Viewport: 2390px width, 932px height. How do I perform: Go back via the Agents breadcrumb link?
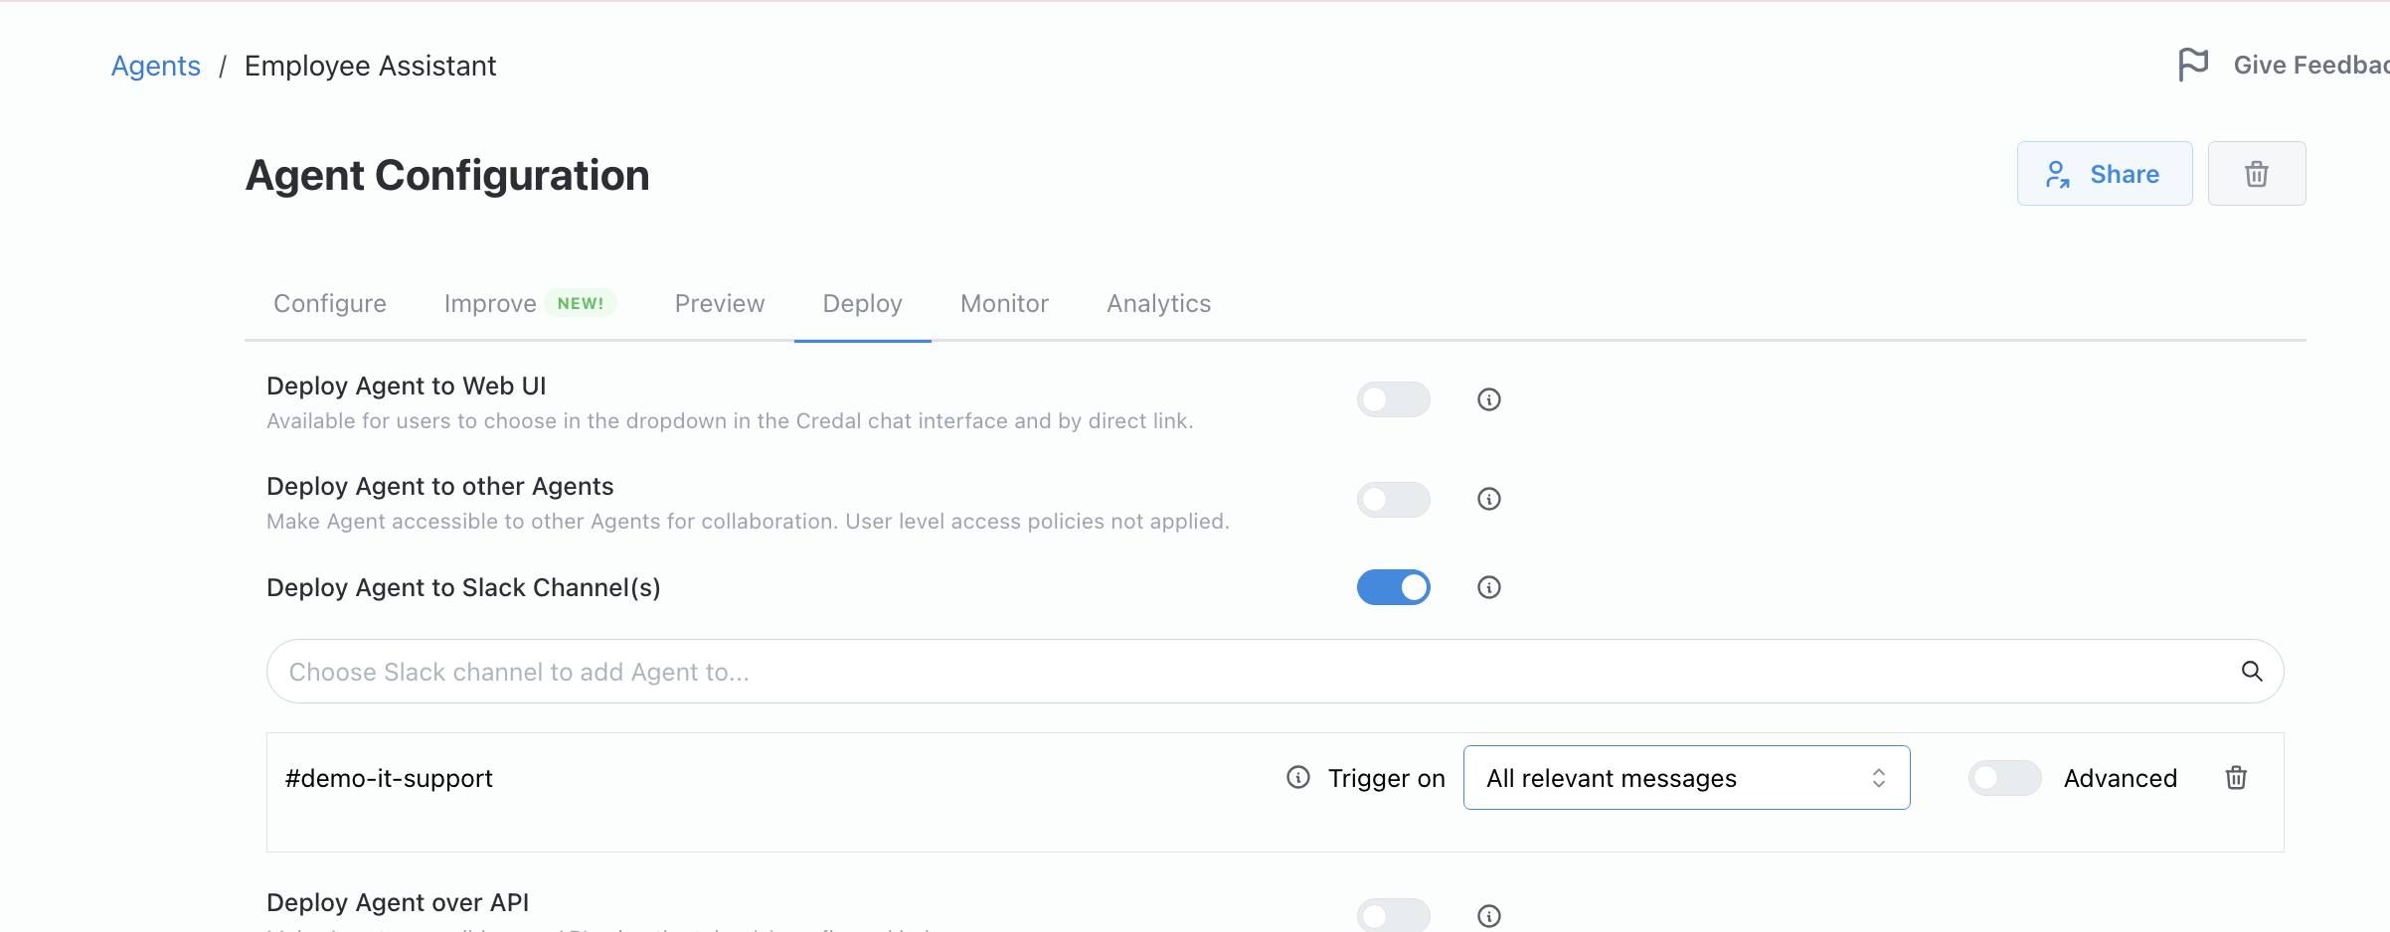click(155, 65)
